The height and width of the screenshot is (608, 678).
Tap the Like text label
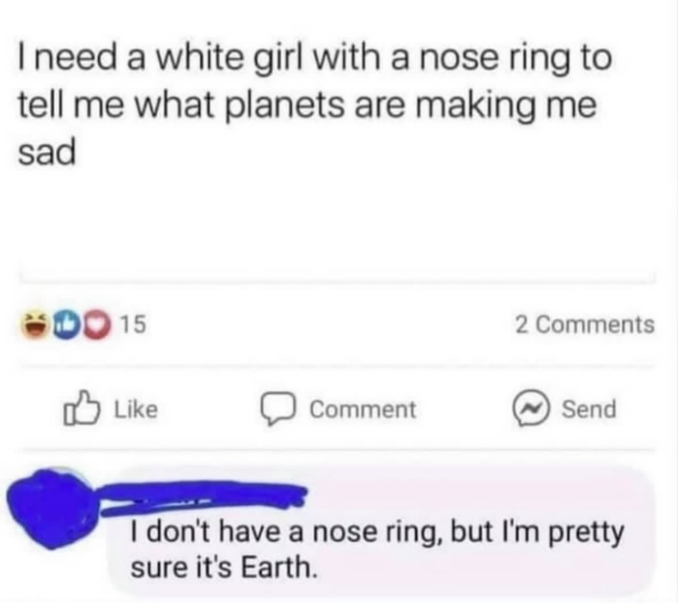136,409
